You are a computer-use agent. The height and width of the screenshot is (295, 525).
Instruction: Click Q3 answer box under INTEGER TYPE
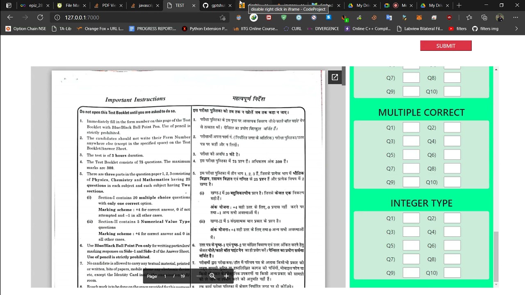point(411,232)
